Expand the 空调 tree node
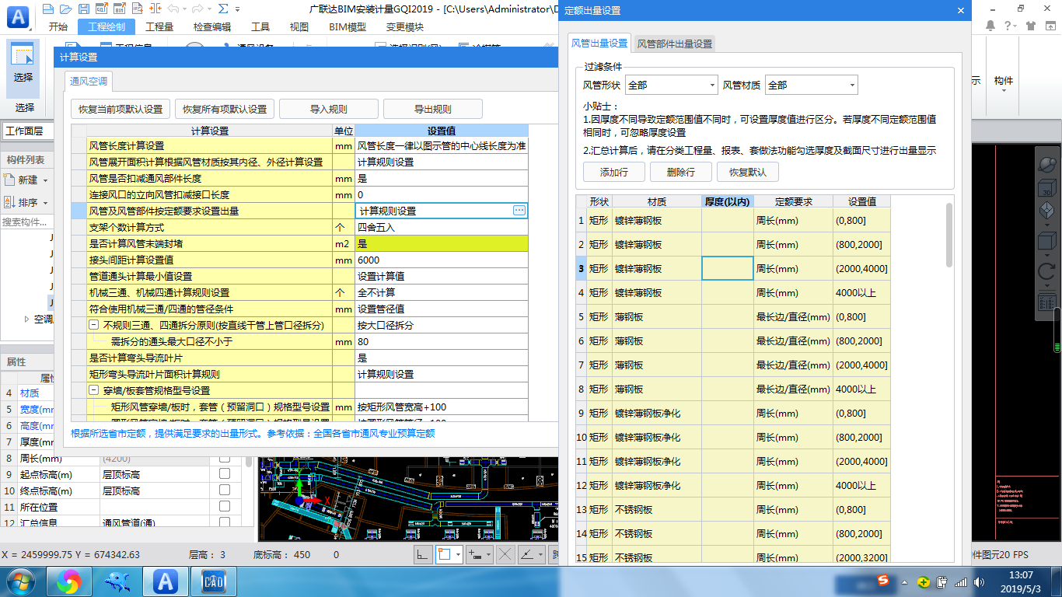1062x597 pixels. (28, 319)
